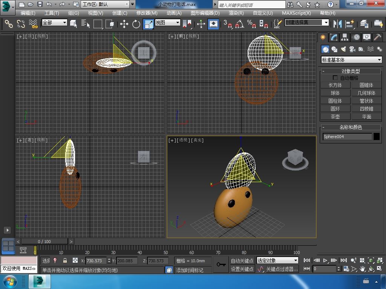This screenshot has width=386, height=289.
Task: Toggle 自动关键点 auto key mode
Action: [x=242, y=260]
